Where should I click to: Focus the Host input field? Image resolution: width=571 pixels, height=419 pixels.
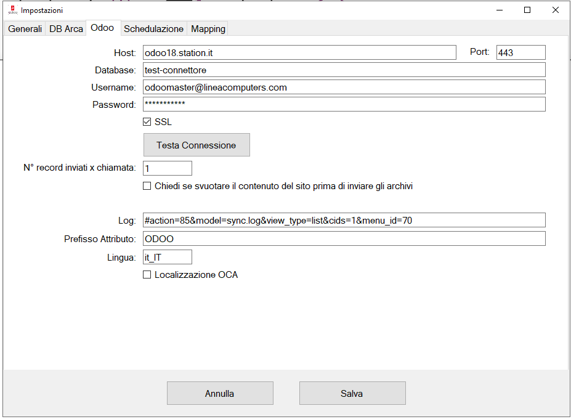pos(299,53)
